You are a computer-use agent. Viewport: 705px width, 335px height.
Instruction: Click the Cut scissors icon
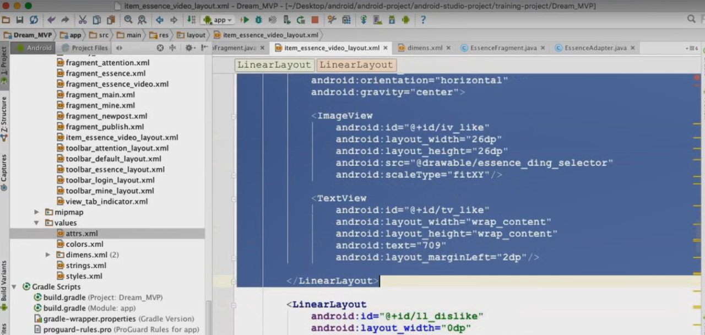[82, 20]
